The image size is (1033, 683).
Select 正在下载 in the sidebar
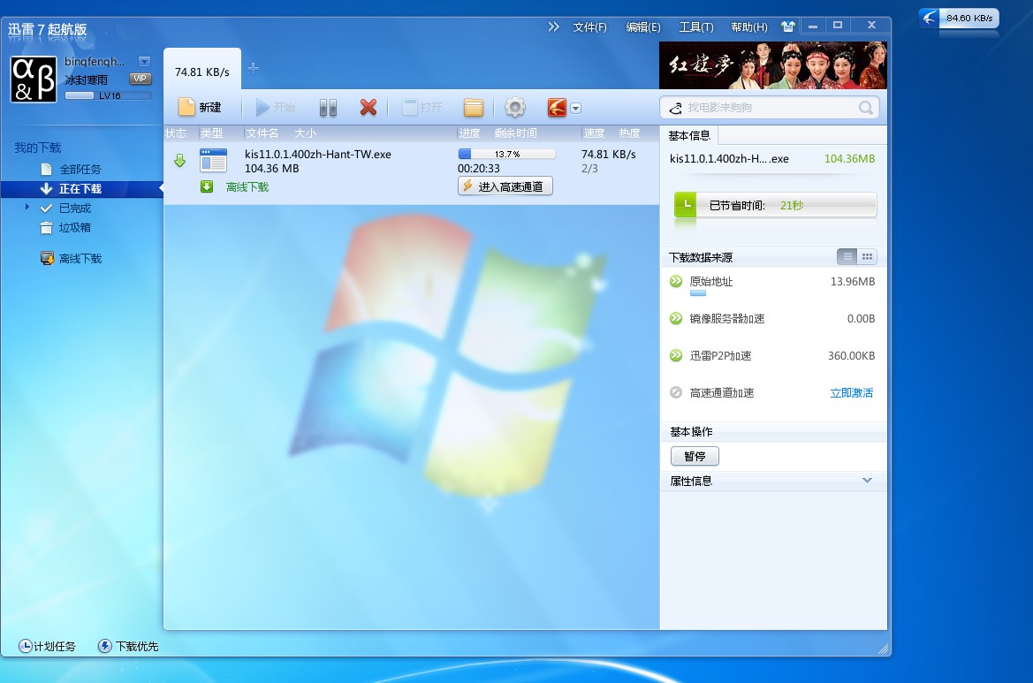[x=81, y=189]
